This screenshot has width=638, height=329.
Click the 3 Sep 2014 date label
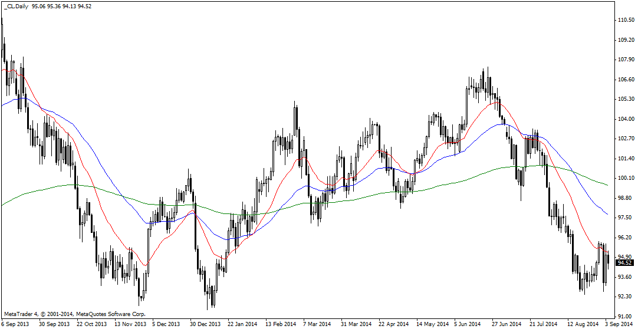click(x=619, y=324)
